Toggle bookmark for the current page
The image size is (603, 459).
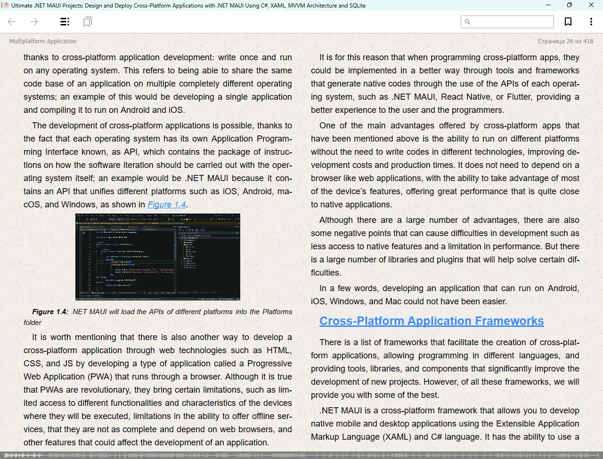(568, 22)
